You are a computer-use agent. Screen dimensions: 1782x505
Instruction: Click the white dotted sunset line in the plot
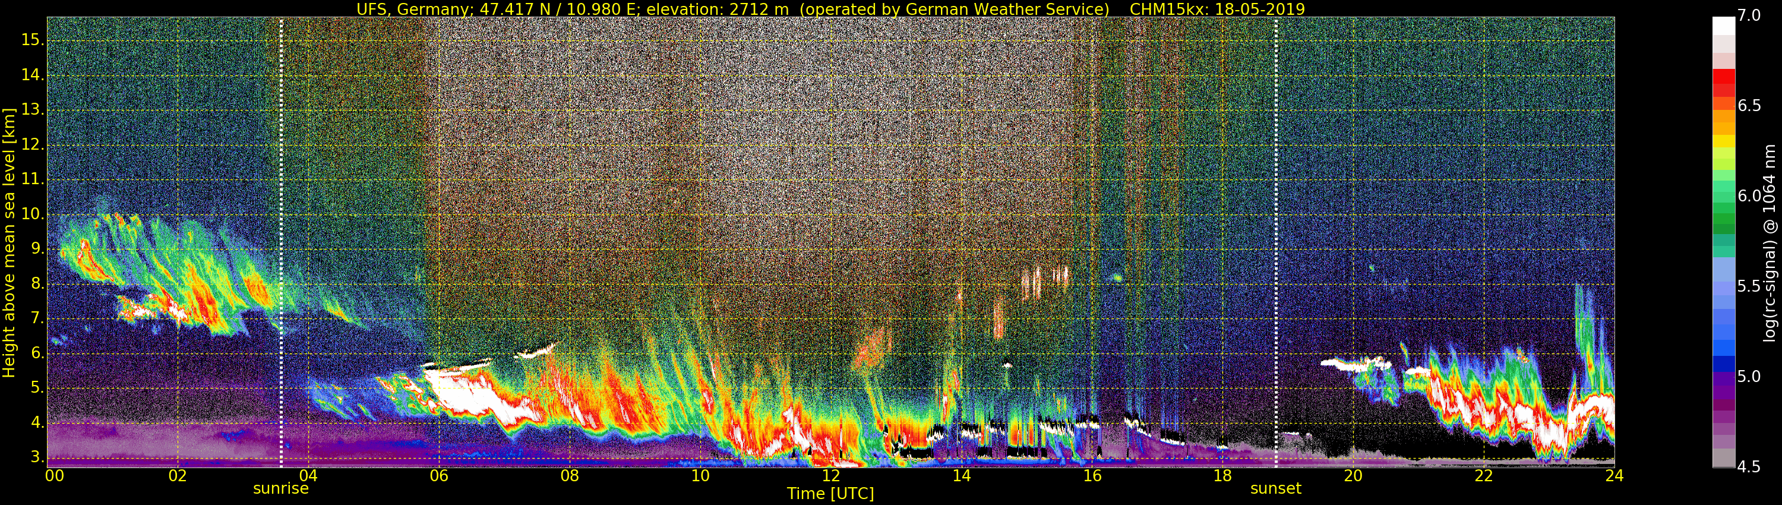(x=1276, y=242)
